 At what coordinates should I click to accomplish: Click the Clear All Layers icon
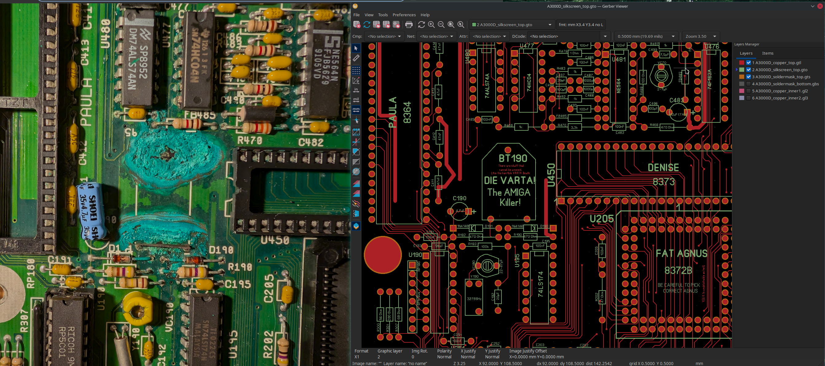(357, 25)
